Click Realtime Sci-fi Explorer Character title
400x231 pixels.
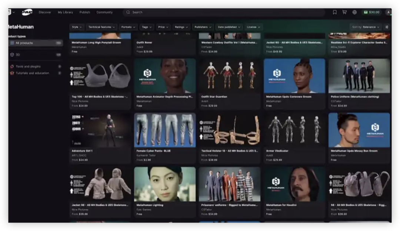[359, 43]
